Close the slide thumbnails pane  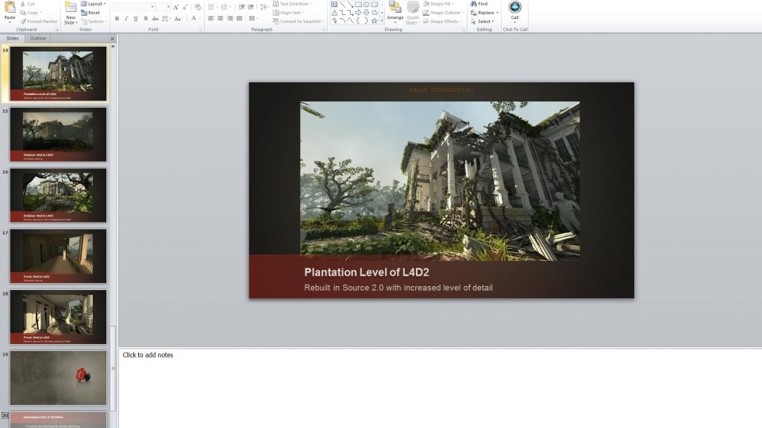112,39
